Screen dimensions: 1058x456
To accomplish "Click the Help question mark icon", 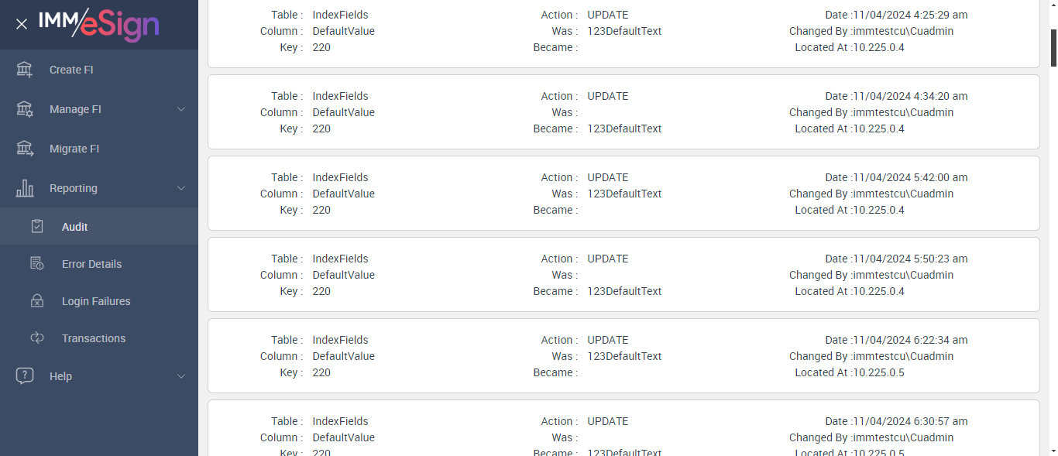I will point(25,376).
